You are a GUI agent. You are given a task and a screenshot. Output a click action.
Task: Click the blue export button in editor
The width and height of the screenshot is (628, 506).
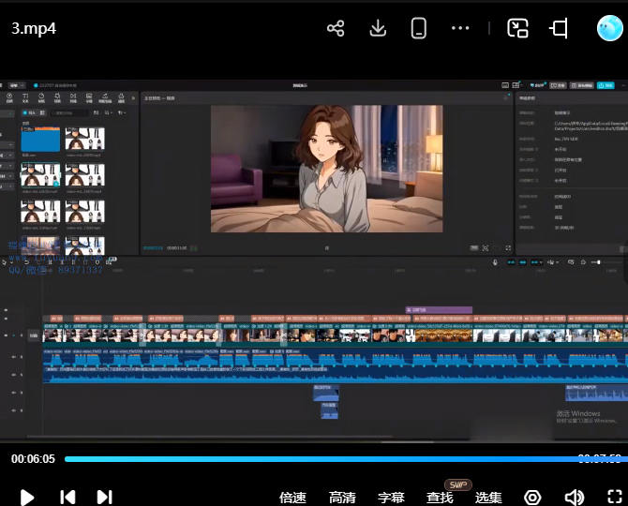tap(606, 85)
